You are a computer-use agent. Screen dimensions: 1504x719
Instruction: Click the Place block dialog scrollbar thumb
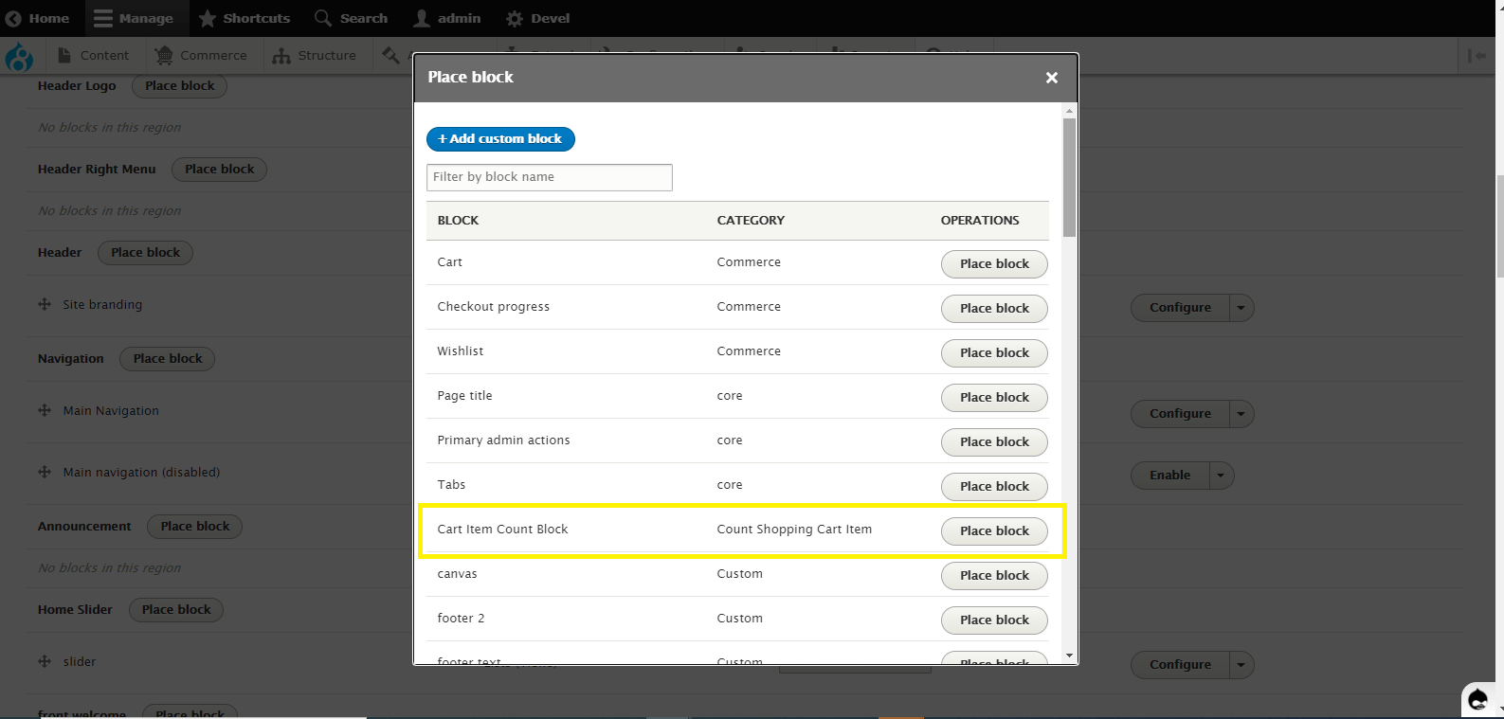coord(1069,176)
